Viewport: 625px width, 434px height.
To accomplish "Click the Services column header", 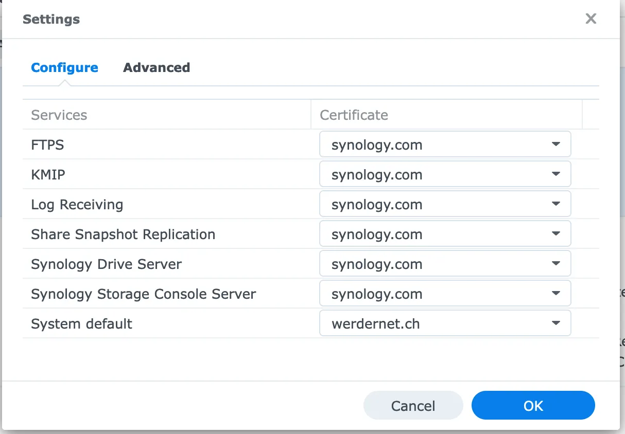I will coord(59,115).
